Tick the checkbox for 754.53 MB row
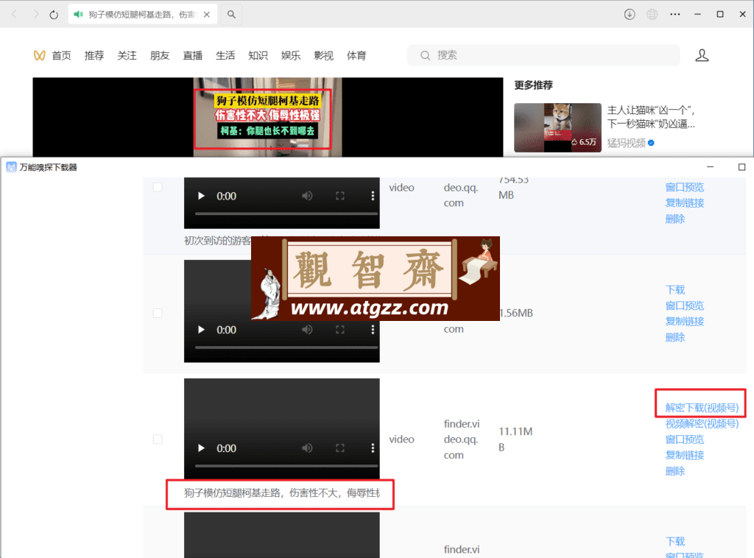Screen dimensions: 754x558 coord(158,187)
